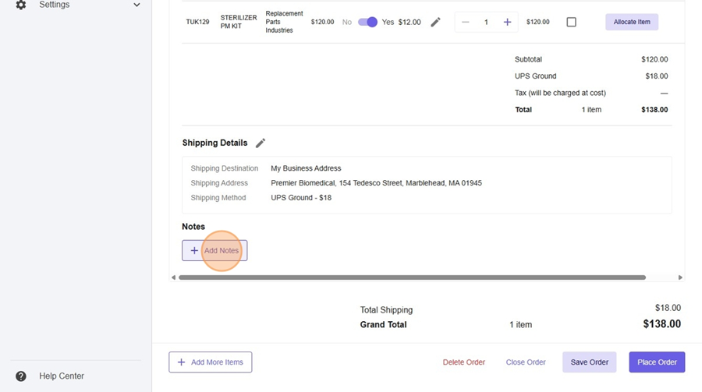Click the Add Notes button
Image resolution: width=702 pixels, height=392 pixels.
click(214, 250)
